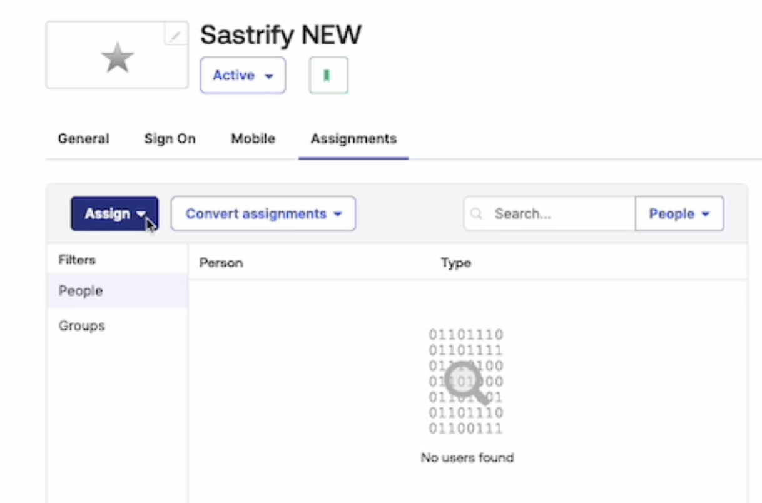762x503 pixels.
Task: Click the empty-state binary magnifier graphic
Action: click(466, 381)
